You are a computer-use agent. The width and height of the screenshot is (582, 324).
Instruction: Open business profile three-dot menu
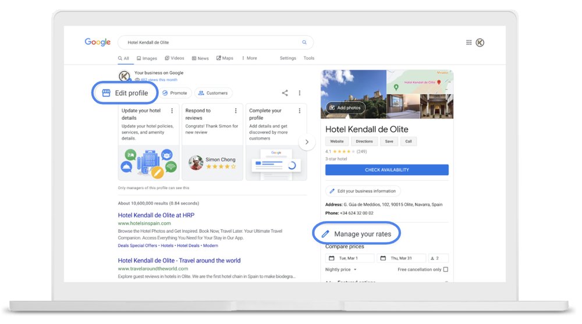coord(300,93)
